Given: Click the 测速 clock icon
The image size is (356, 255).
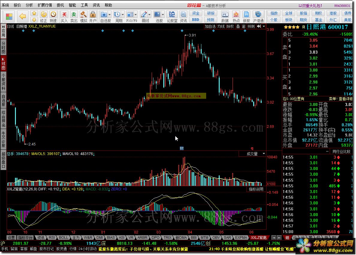Looking at the screenshot, I should (53, 14).
